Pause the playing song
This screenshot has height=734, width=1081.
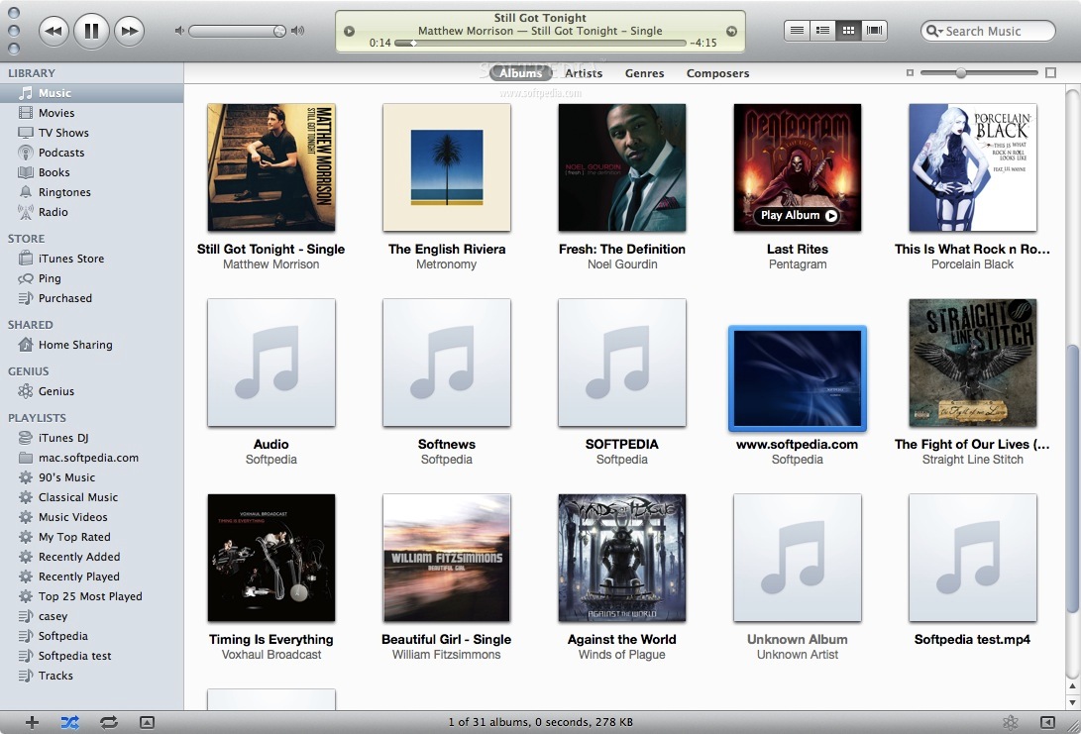pyautogui.click(x=91, y=31)
